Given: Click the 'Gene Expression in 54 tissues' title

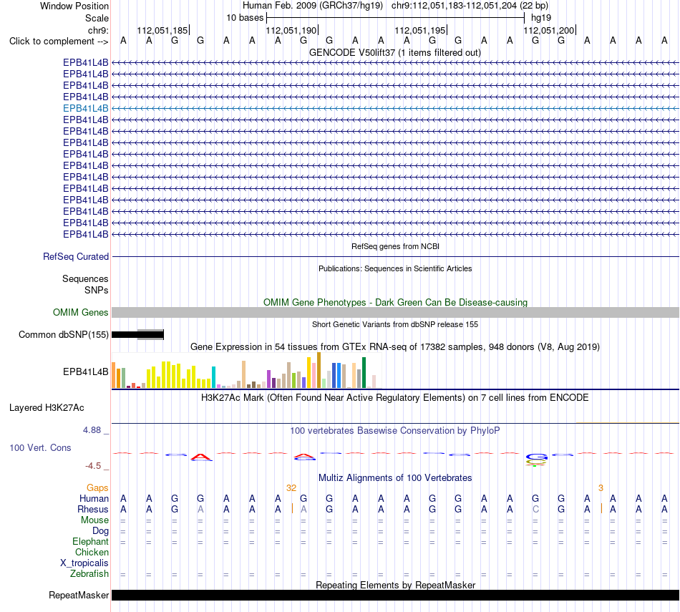Looking at the screenshot, I should (395, 347).
